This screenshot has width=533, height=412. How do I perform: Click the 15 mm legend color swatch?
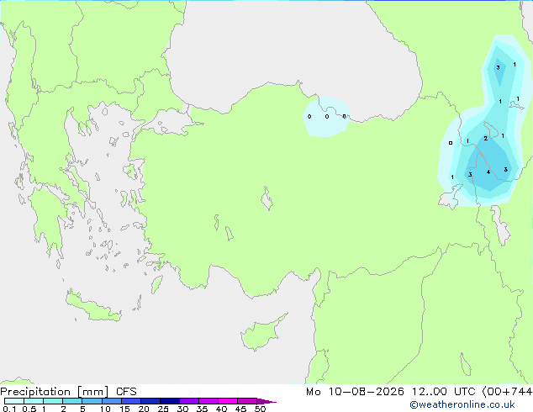[x=131, y=401]
